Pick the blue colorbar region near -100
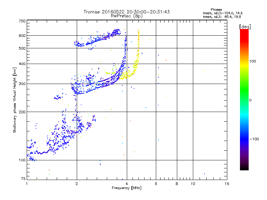Image resolution: width=267 pixels, height=200 pixels. 244,139
